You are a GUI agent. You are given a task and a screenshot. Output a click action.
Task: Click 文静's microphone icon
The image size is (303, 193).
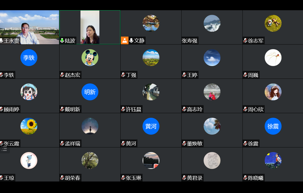(x=131, y=40)
